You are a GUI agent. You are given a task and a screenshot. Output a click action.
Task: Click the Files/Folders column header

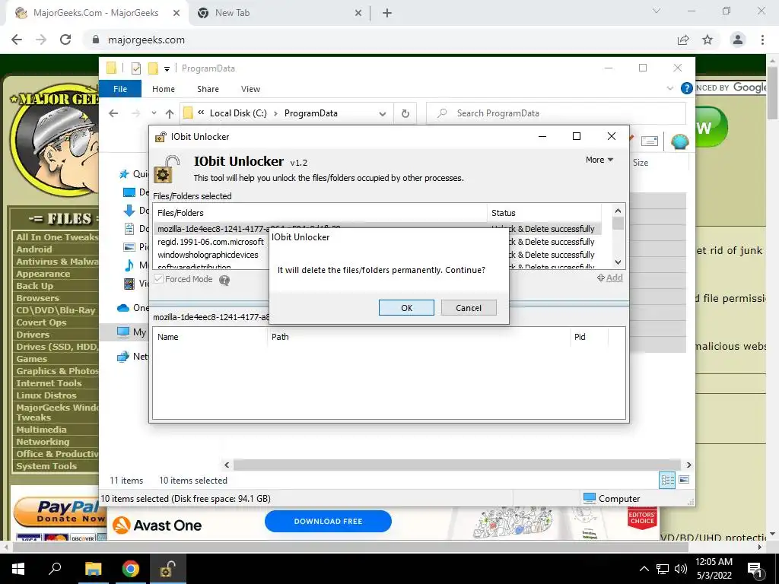(320, 213)
